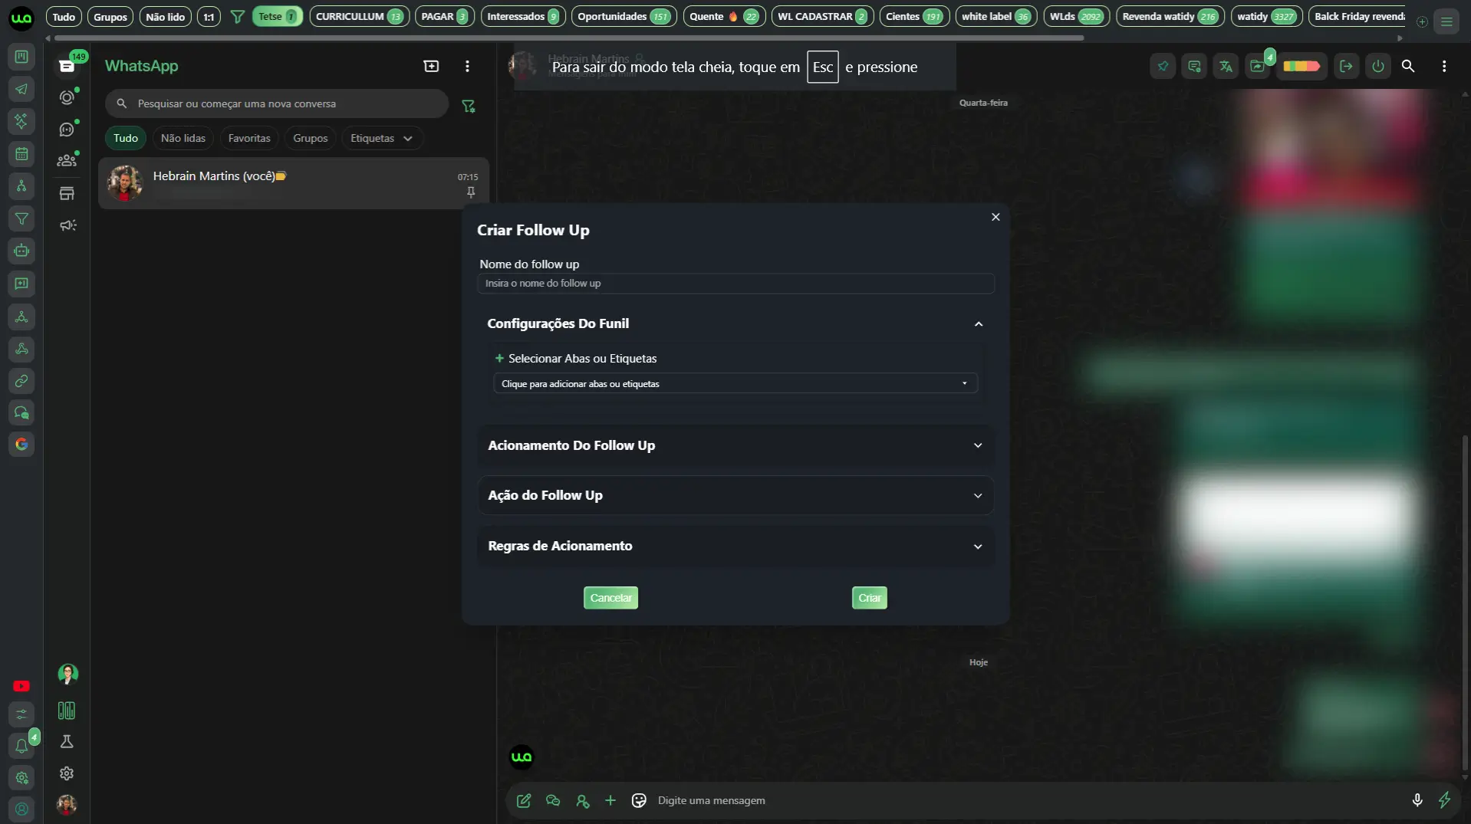
Task: Open the robot chatbot icon
Action: [x=21, y=251]
